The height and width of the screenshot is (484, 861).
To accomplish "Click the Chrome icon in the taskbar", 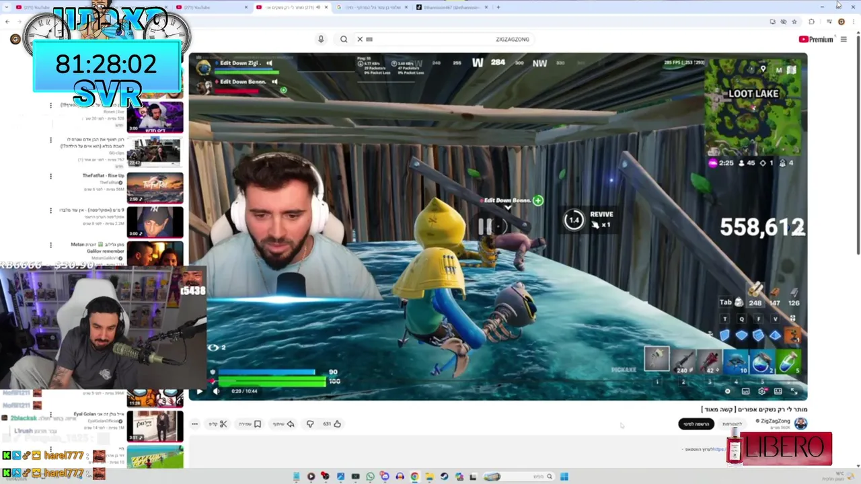I will 414,477.
